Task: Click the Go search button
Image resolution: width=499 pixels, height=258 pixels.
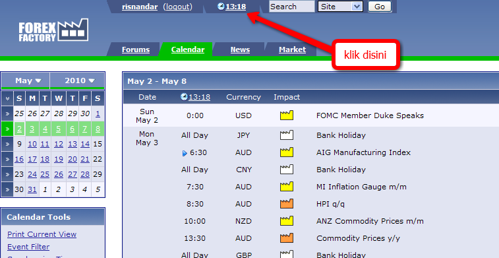Action: coord(380,7)
